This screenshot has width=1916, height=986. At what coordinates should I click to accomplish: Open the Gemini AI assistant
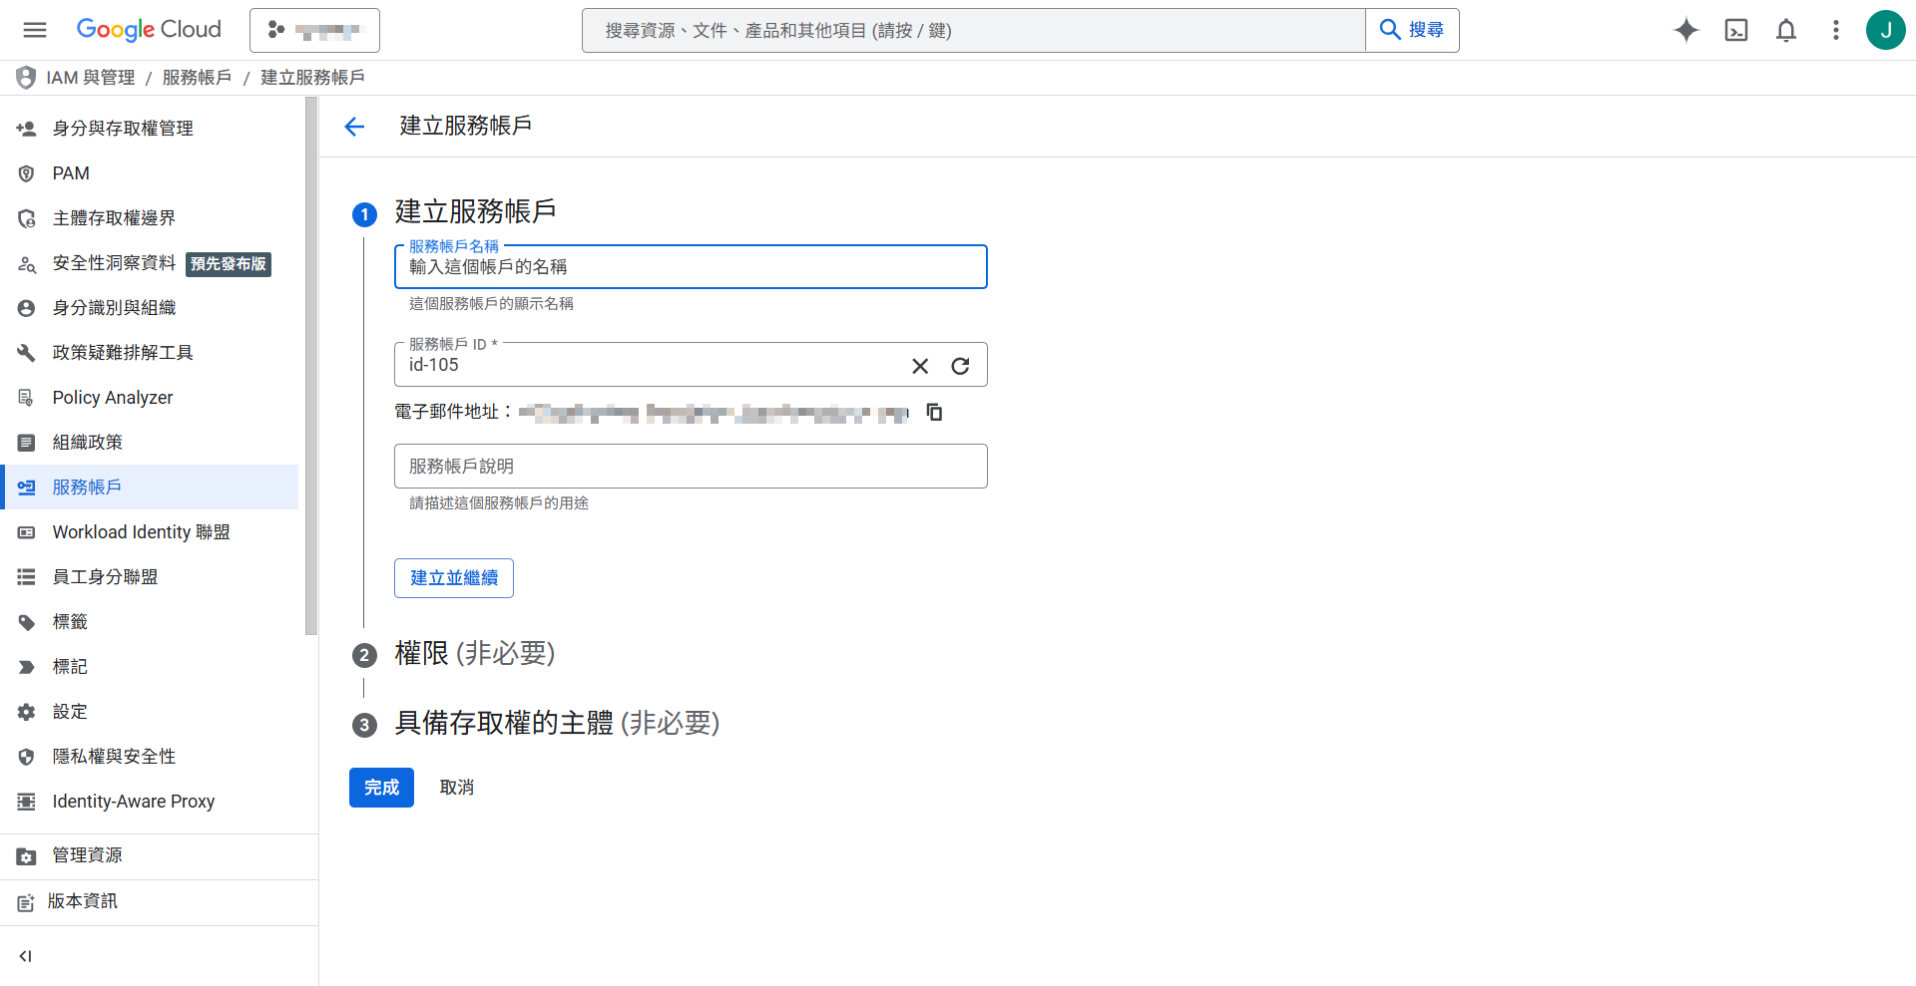pos(1685,30)
